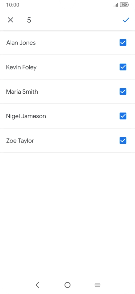Tap the Alan Jones contact name
The height and width of the screenshot is (294, 135).
pyautogui.click(x=21, y=43)
